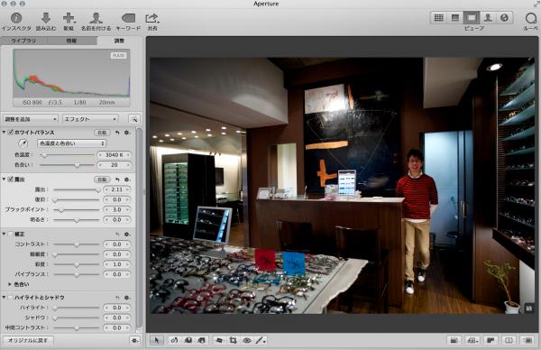541x350 pixels.
Task: Toggle the White Balance (ホワイトバランス) checkbox
Action: 10,133
